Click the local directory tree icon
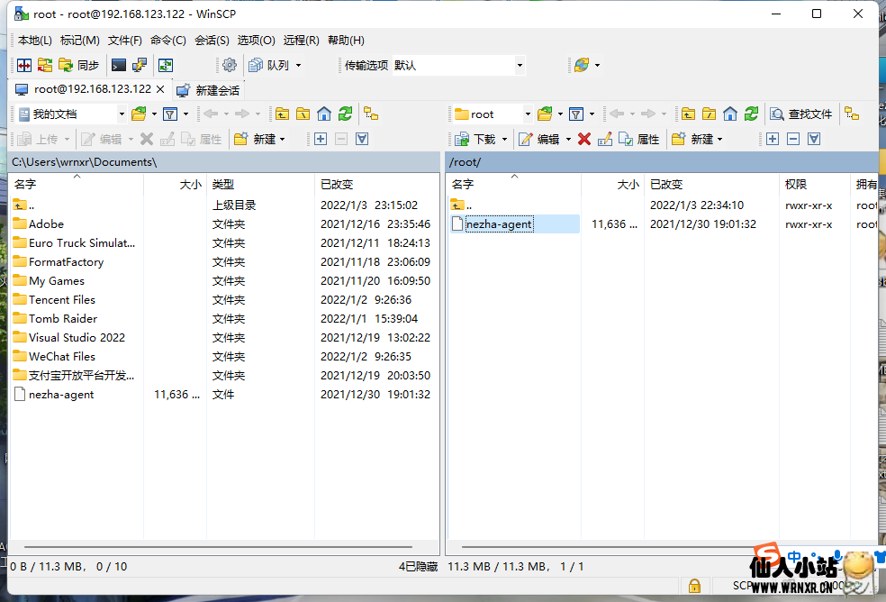The image size is (886, 602). tap(371, 114)
